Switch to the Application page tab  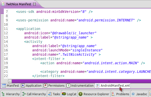pos(31,86)
